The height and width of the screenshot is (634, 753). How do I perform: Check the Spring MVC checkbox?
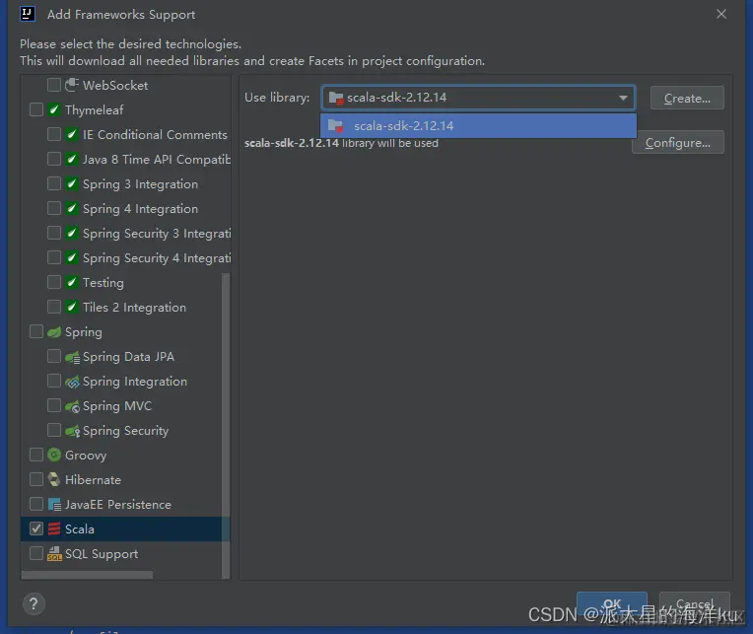pyautogui.click(x=54, y=405)
